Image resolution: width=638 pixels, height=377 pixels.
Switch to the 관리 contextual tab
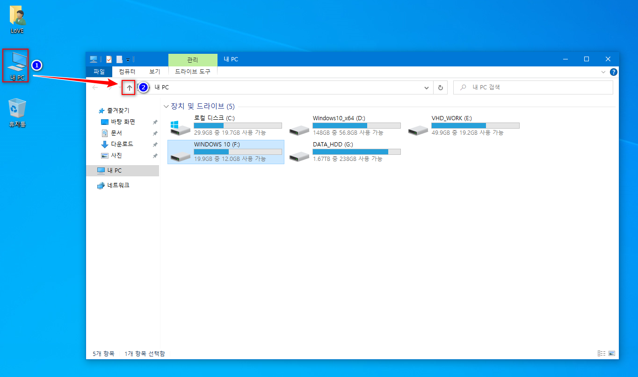(193, 60)
